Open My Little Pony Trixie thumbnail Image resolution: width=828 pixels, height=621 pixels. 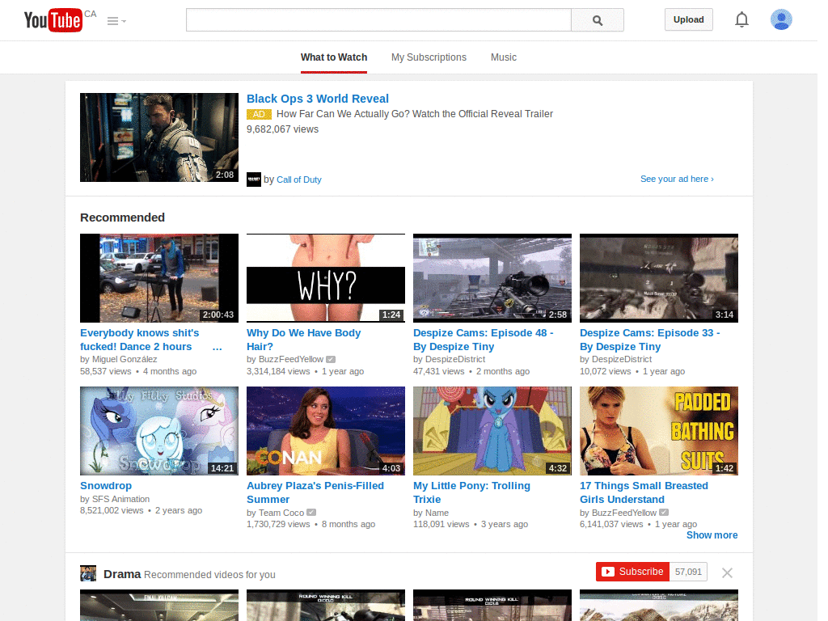click(x=492, y=431)
